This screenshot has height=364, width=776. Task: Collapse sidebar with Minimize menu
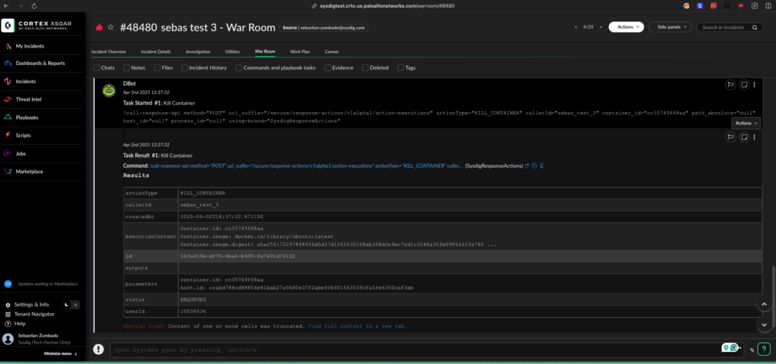60,353
